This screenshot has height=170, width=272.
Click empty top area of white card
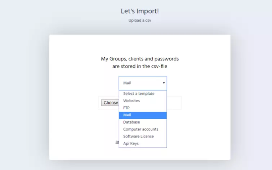(x=140, y=44)
